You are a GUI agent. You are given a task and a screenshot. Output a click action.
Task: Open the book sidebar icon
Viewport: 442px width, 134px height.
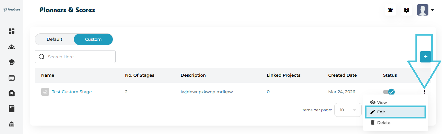tap(12, 109)
